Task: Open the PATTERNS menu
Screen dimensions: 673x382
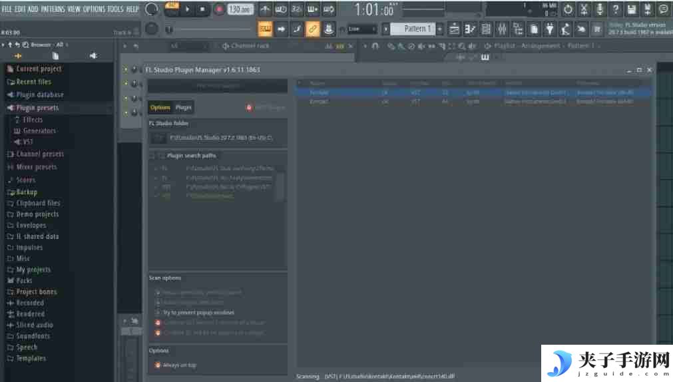Action: (x=53, y=9)
